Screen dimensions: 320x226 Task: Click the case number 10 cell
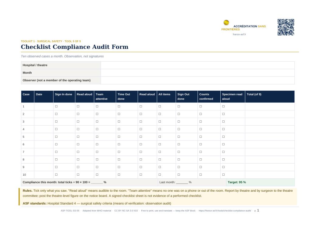pos(28,175)
